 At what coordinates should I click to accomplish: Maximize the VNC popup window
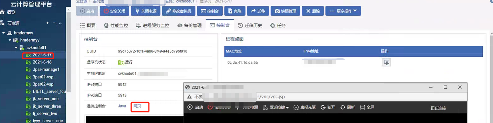[x=445, y=87]
